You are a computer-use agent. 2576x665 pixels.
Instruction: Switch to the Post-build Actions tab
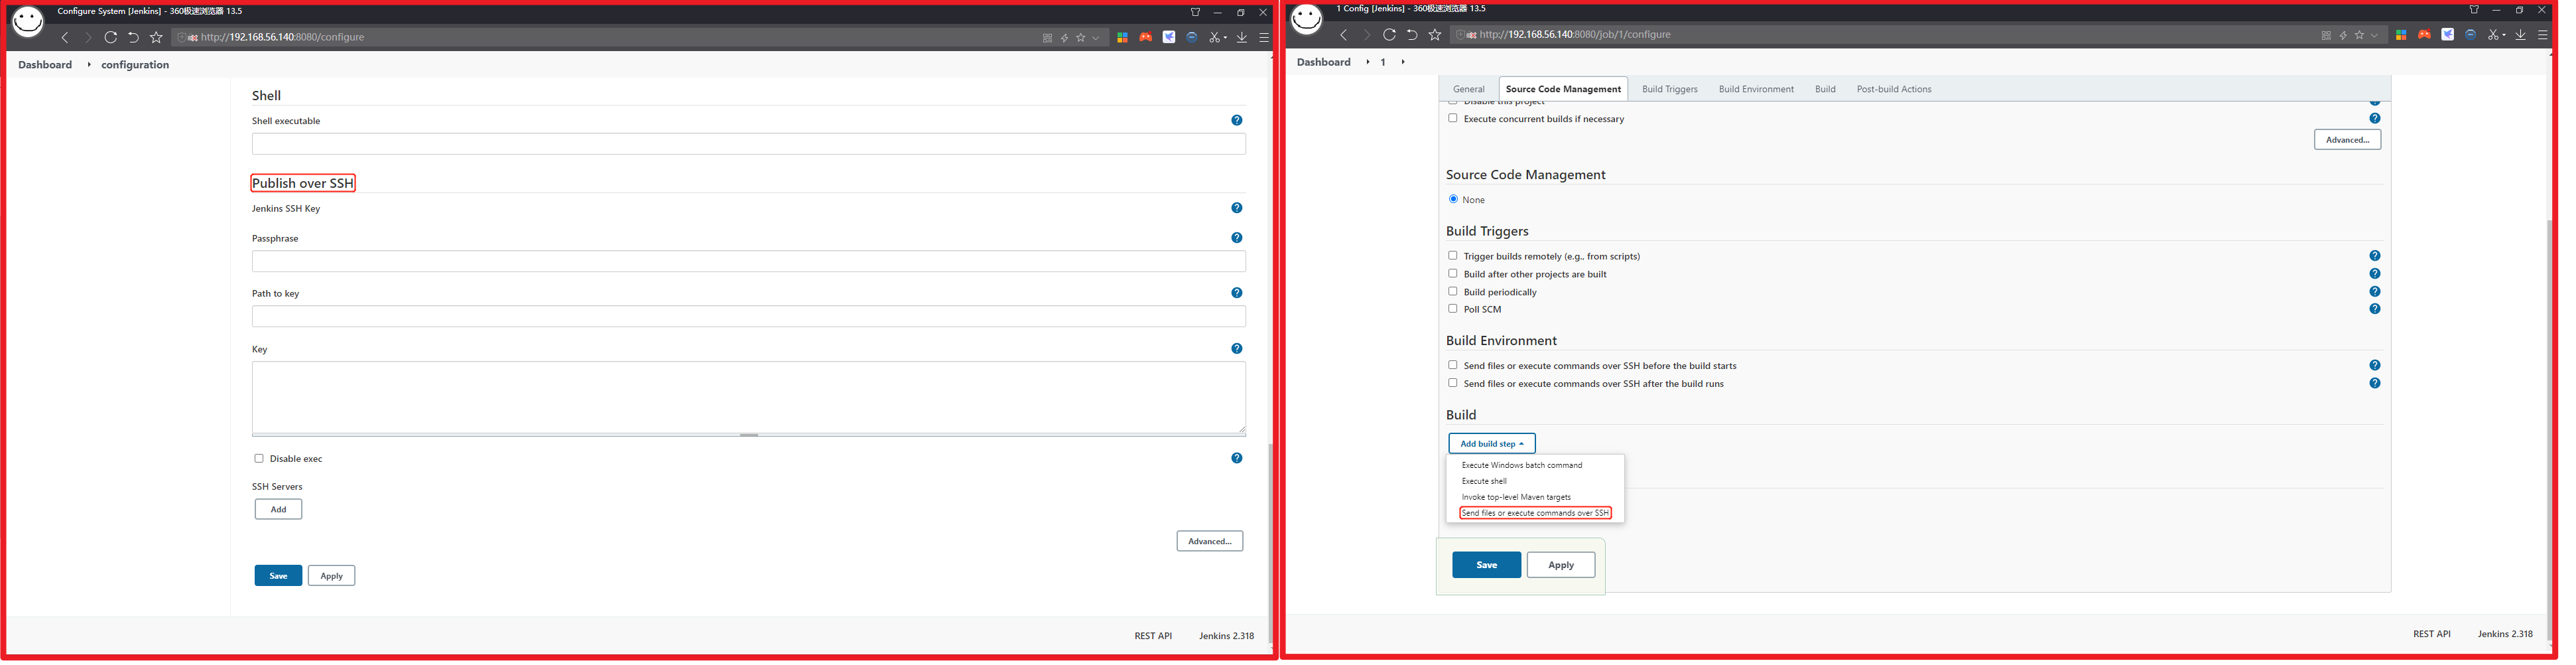1893,89
